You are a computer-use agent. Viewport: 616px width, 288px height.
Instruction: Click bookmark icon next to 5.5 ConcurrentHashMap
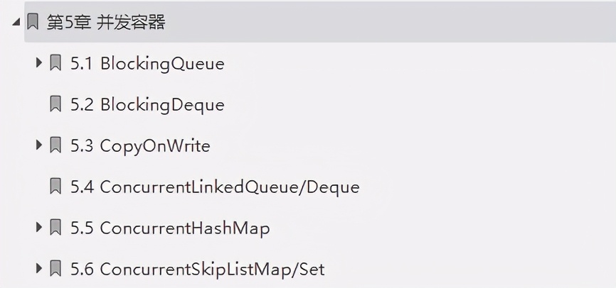click(55, 228)
